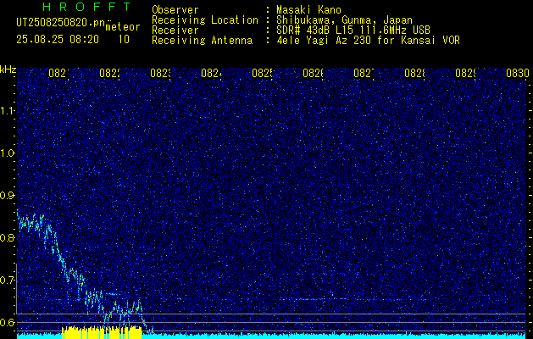Click the 0821 time axis marker
Screen dimensions: 533x339
[x=58, y=73]
